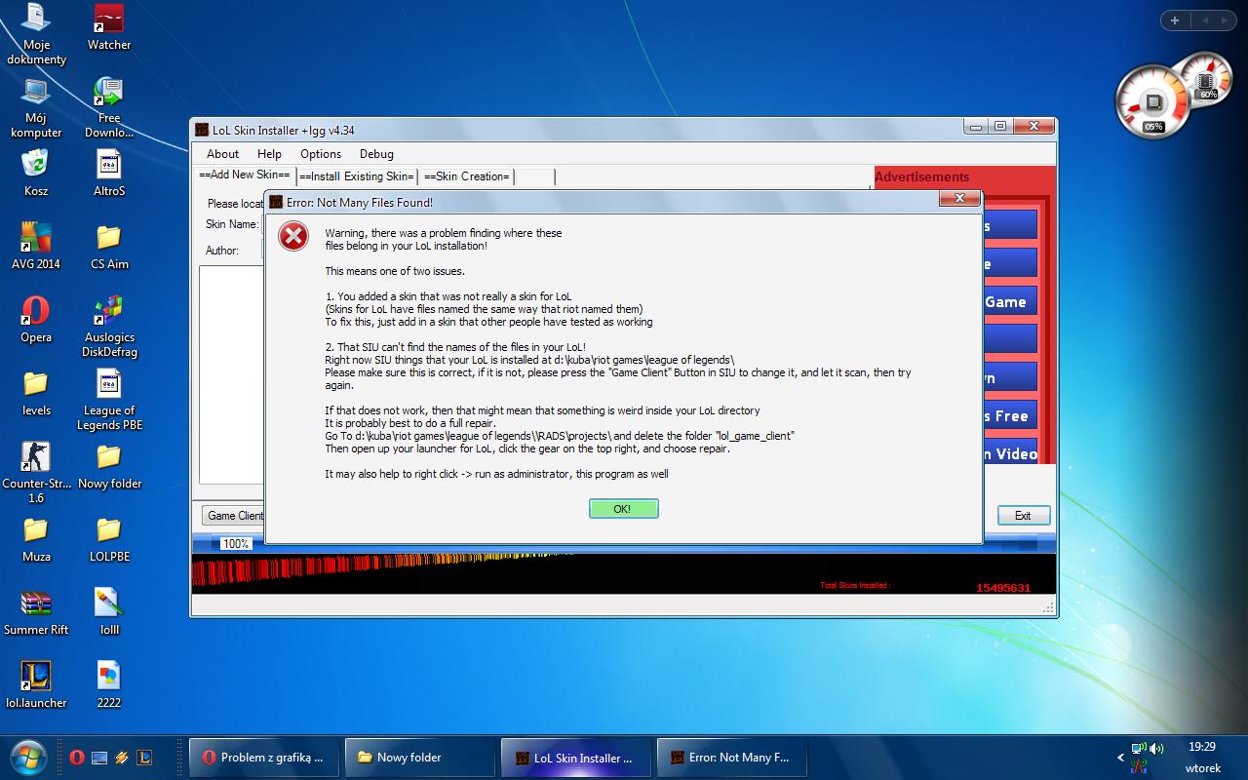This screenshot has width=1248, height=780.
Task: Launch Opera from the quick launch bar
Action: 76,758
